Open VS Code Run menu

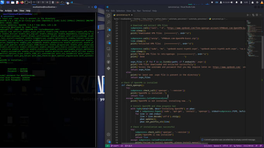139,11
